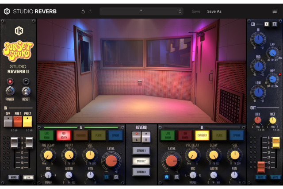Open the hamburger menu
The width and height of the screenshot is (283, 189).
pos(275,12)
